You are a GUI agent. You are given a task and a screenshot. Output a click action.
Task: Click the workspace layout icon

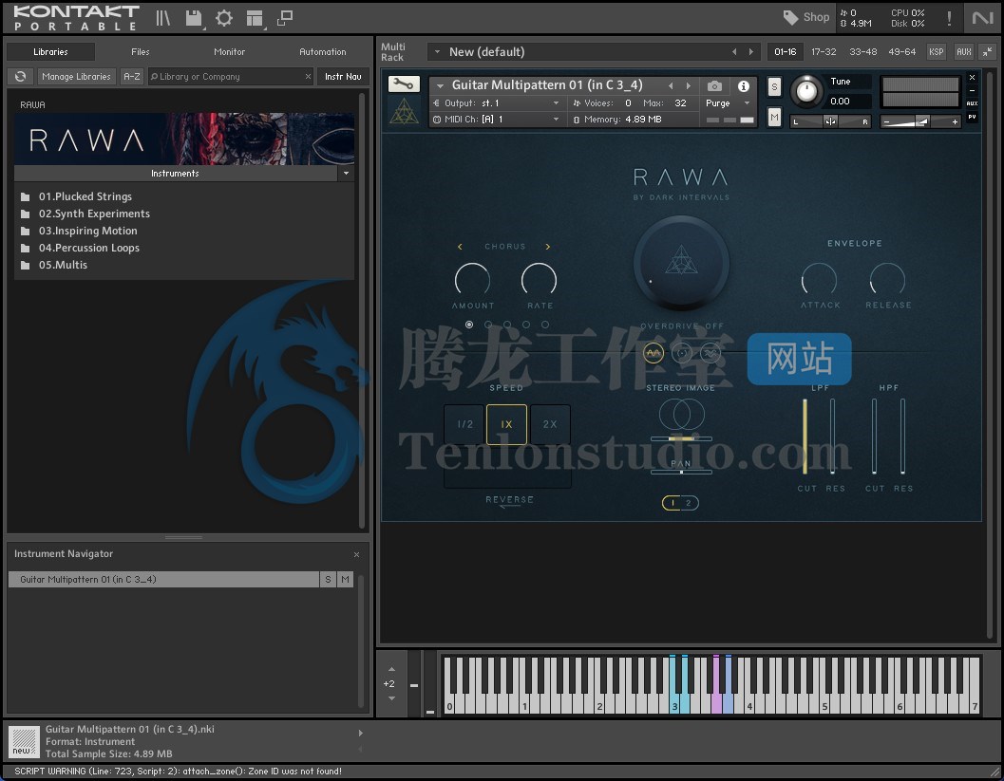tap(255, 18)
